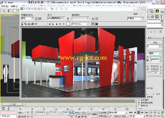
Task: Click the edit region icon
Action: [36, 18]
